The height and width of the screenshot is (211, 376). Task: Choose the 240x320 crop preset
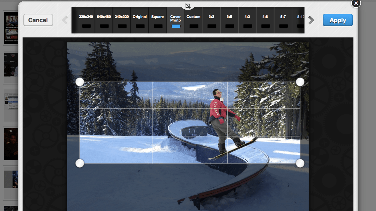point(122,21)
